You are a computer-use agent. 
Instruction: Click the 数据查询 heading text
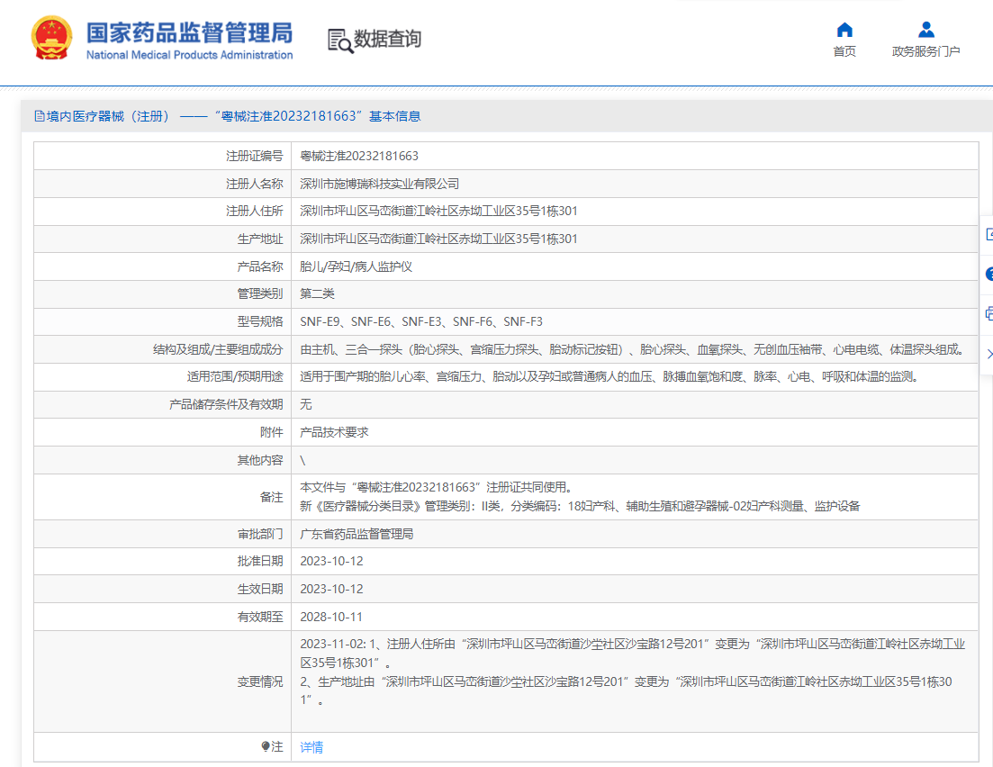[x=387, y=40]
